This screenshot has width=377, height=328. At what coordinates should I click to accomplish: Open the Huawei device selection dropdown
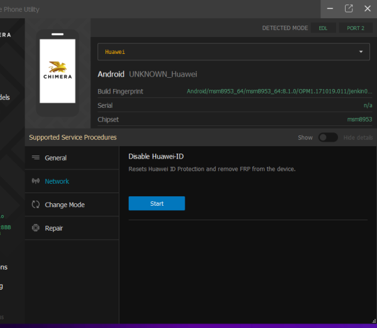click(x=234, y=52)
